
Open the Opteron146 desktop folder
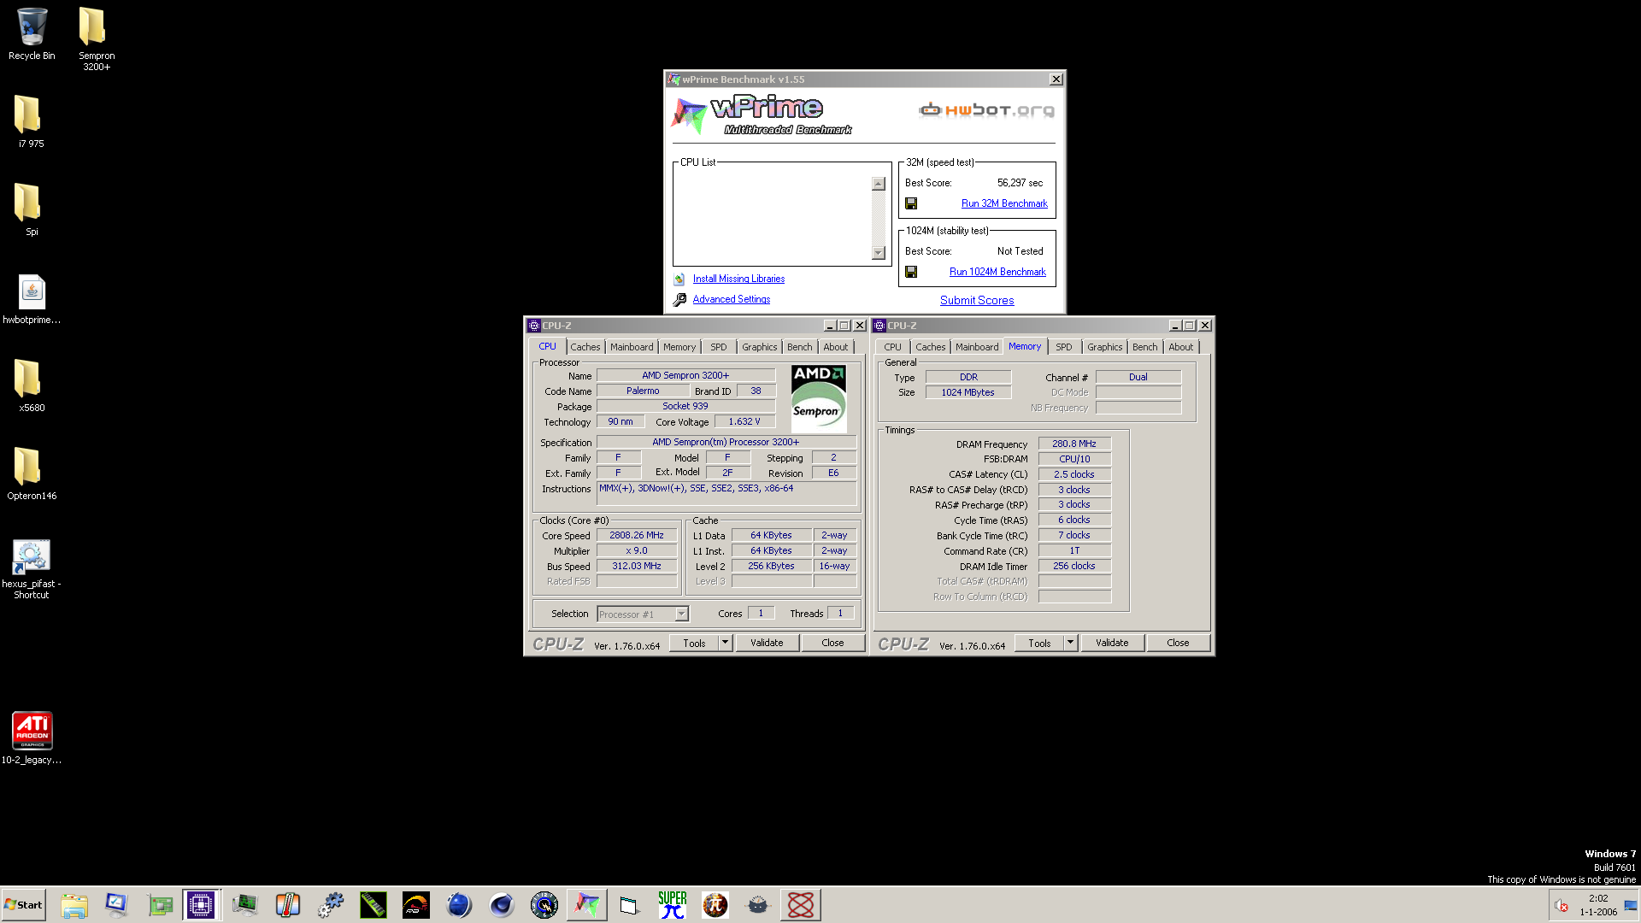click(x=32, y=473)
